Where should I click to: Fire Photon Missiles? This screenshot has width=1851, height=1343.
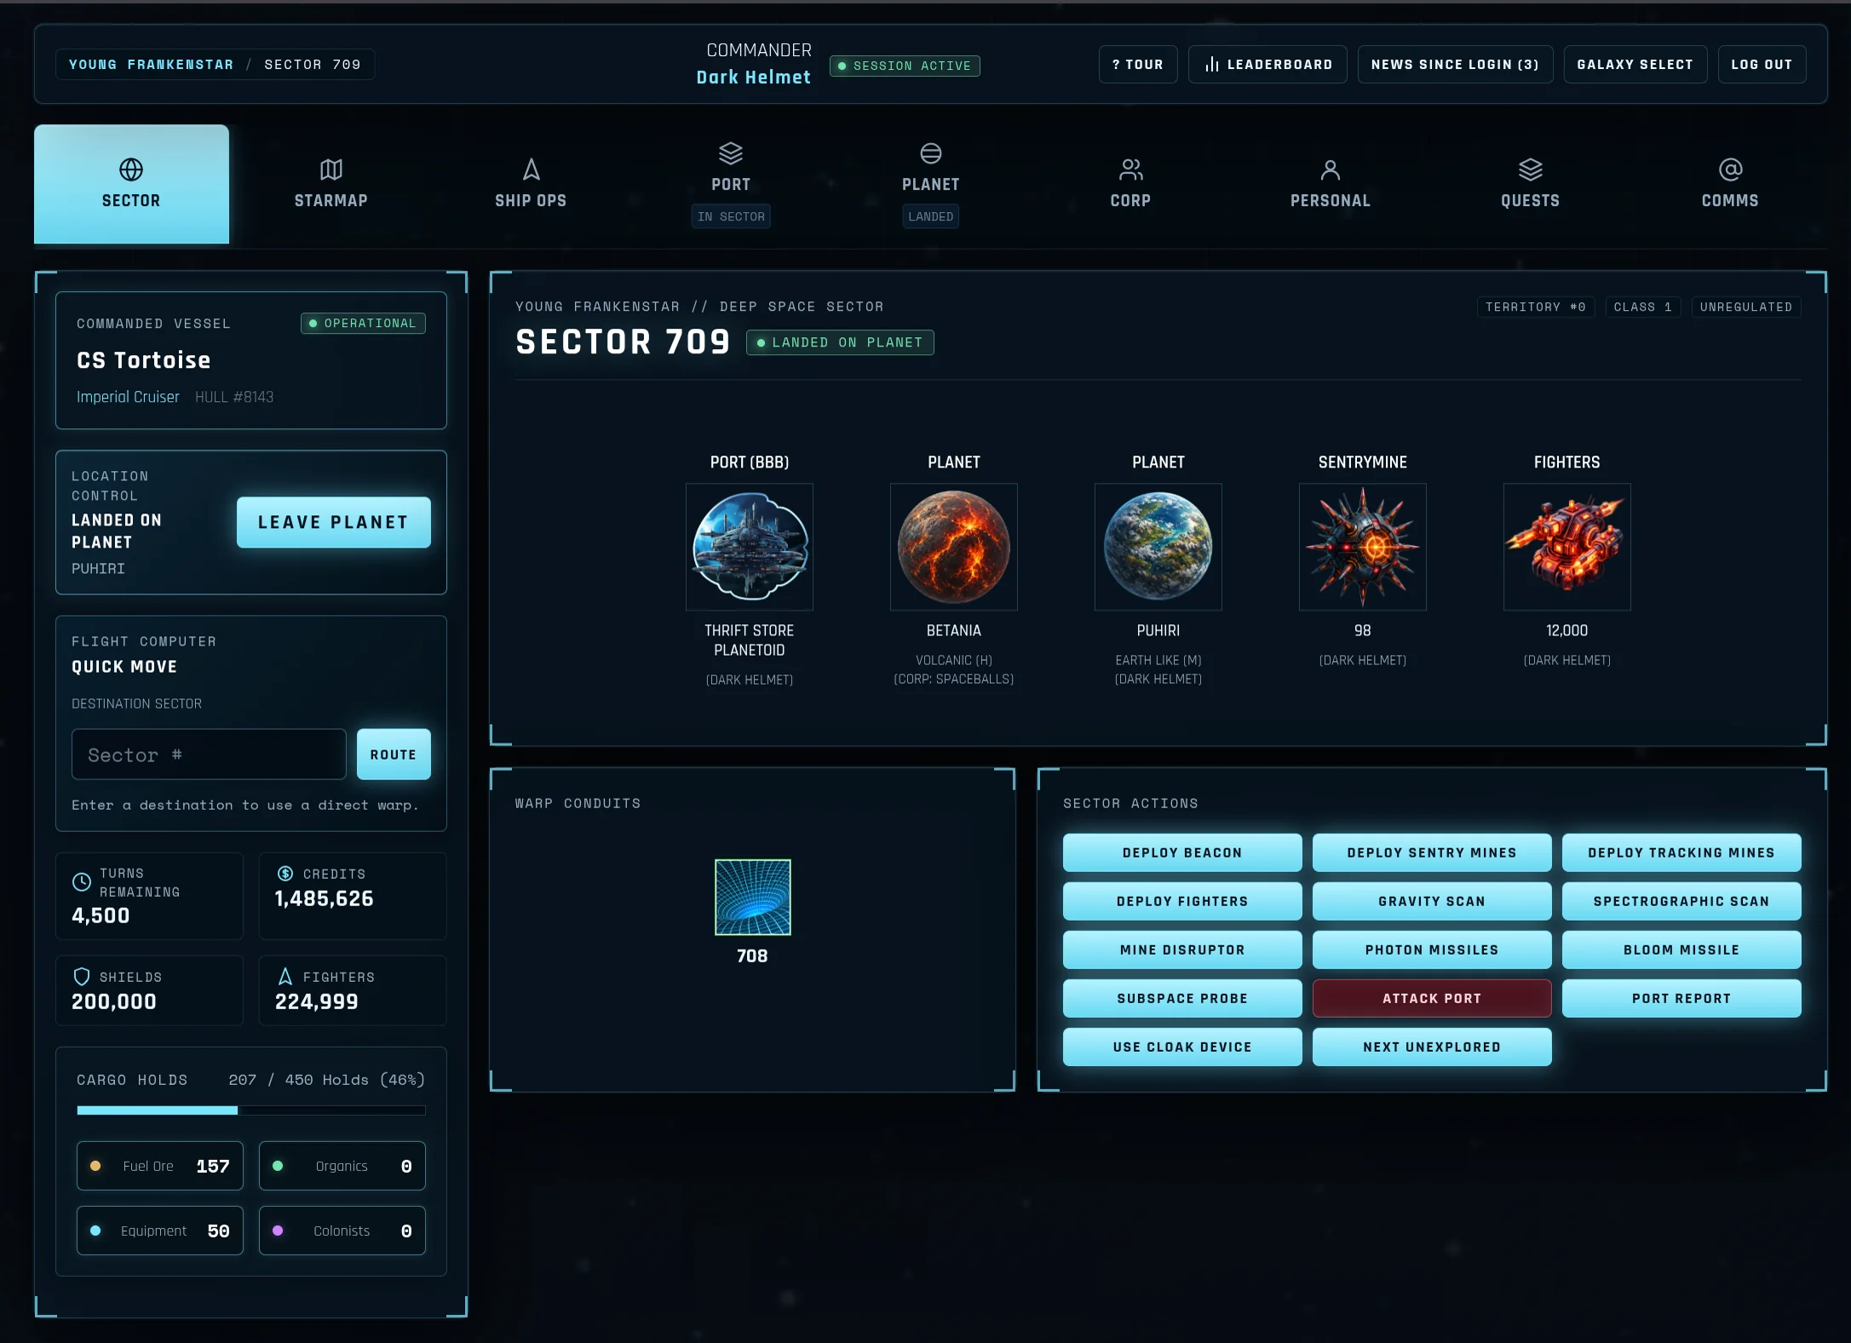coord(1432,950)
